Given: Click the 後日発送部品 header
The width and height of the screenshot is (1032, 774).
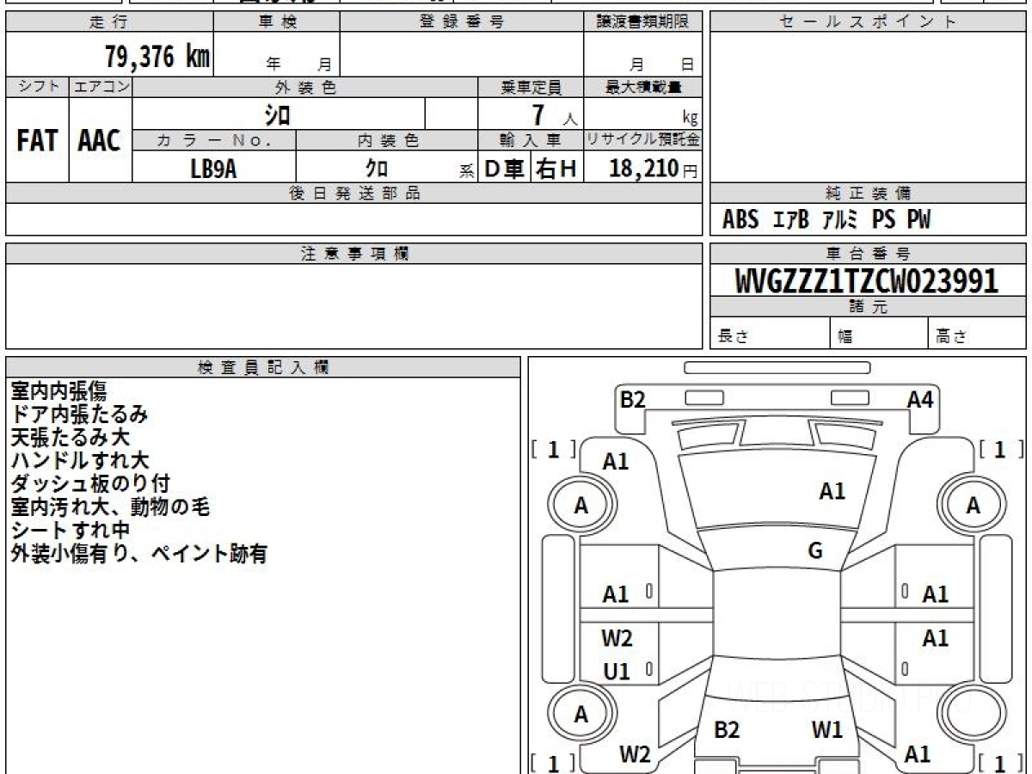Looking at the screenshot, I should click(354, 193).
